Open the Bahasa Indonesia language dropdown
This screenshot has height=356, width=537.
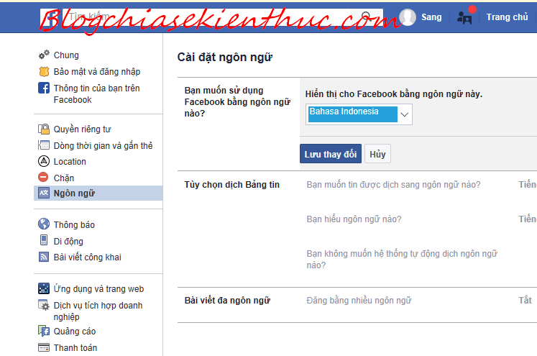359,114
